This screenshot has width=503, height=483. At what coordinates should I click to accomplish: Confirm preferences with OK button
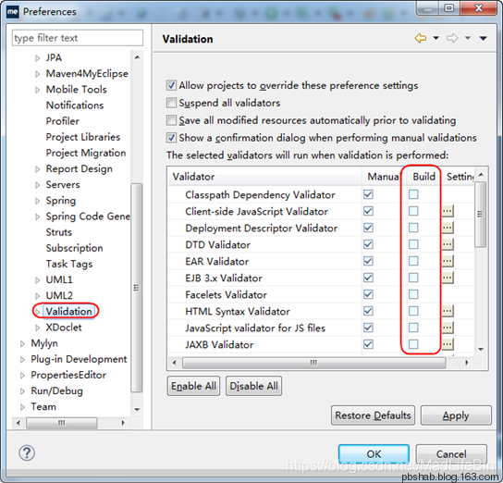point(374,453)
